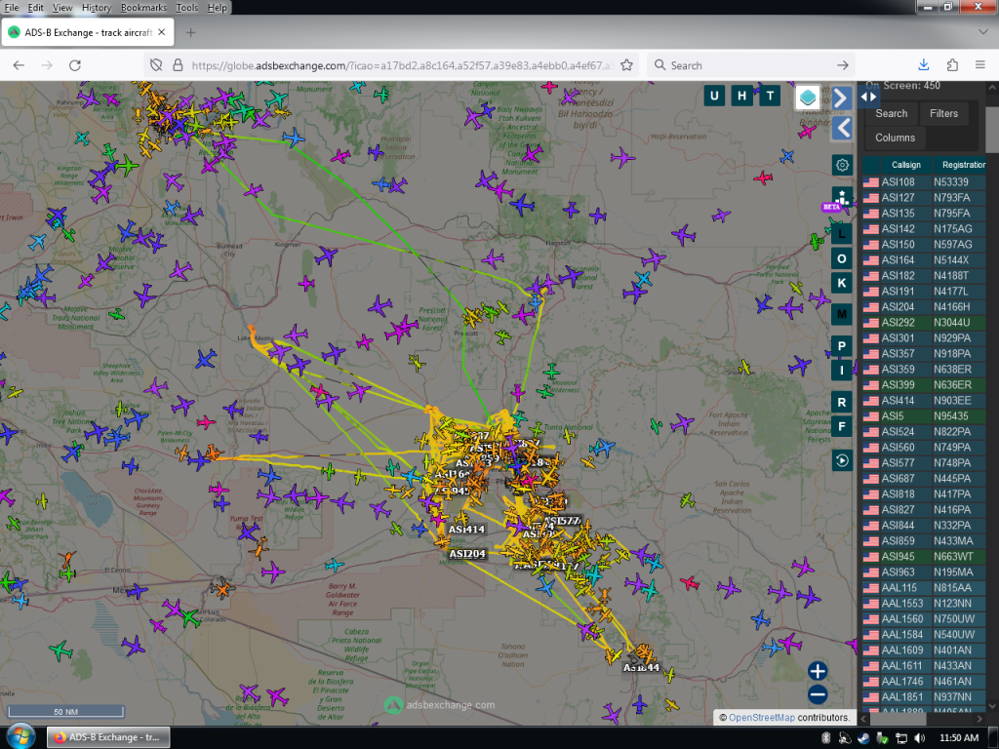The image size is (999, 749).
Task: Zoom out the map with minus button
Action: click(x=818, y=694)
